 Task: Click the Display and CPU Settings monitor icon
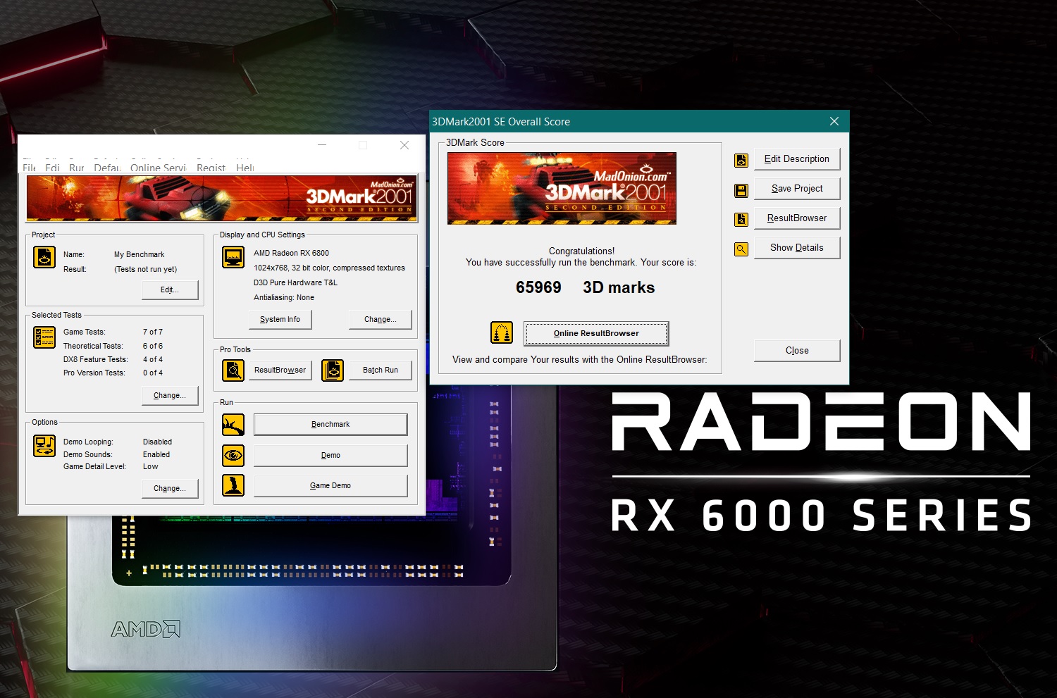coord(233,257)
